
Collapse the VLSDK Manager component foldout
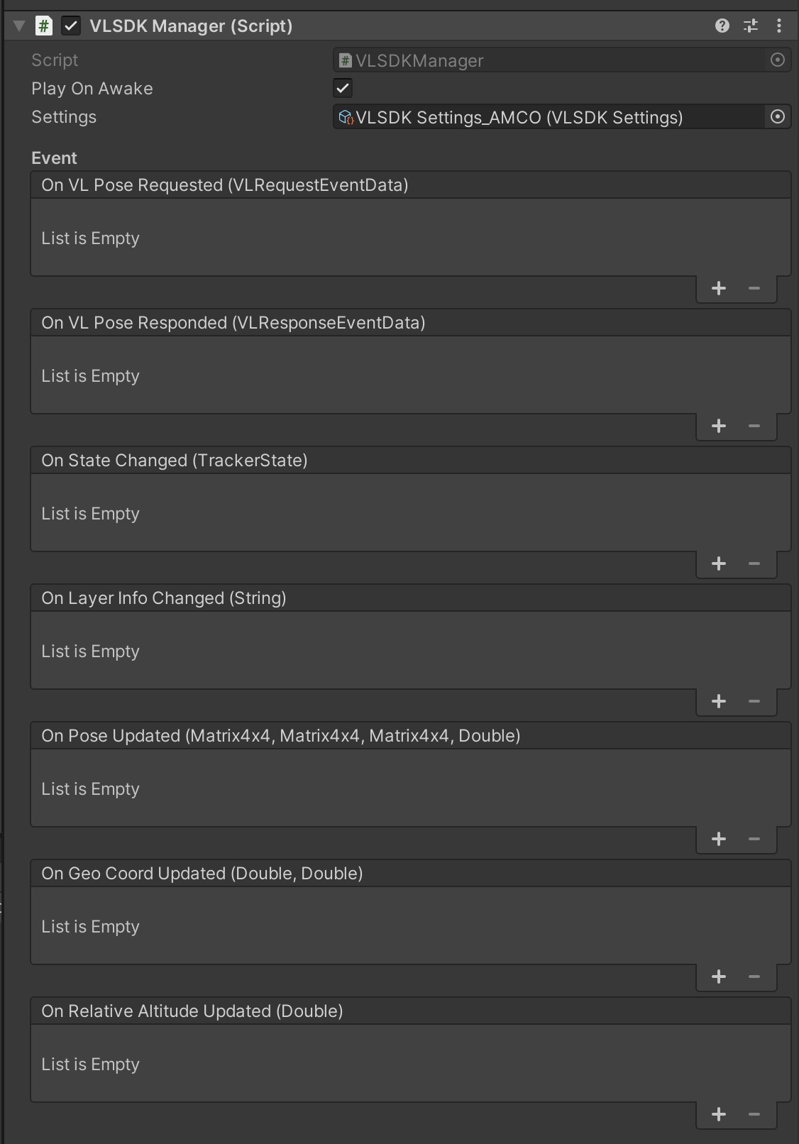(x=19, y=26)
